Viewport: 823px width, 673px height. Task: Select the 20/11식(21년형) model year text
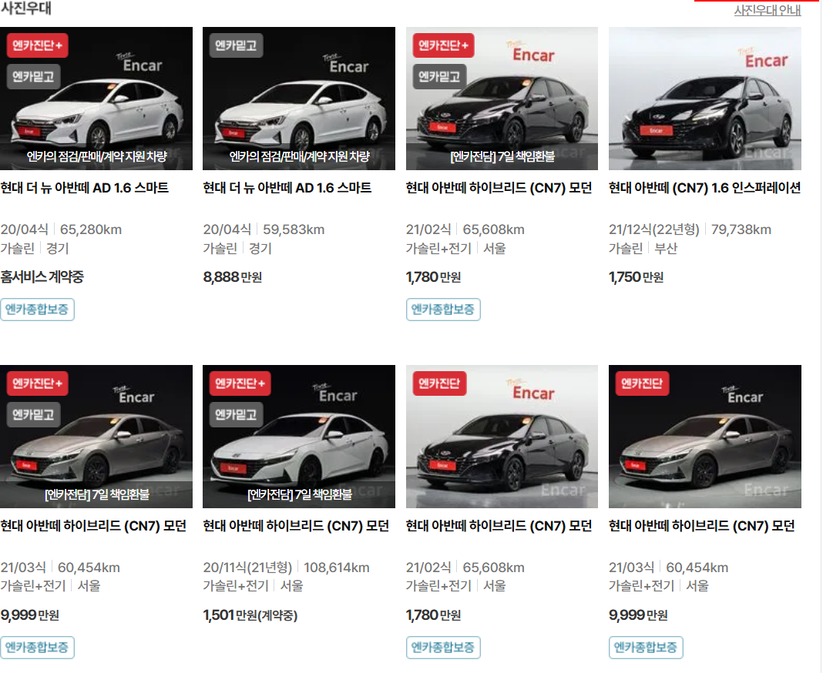(x=247, y=568)
